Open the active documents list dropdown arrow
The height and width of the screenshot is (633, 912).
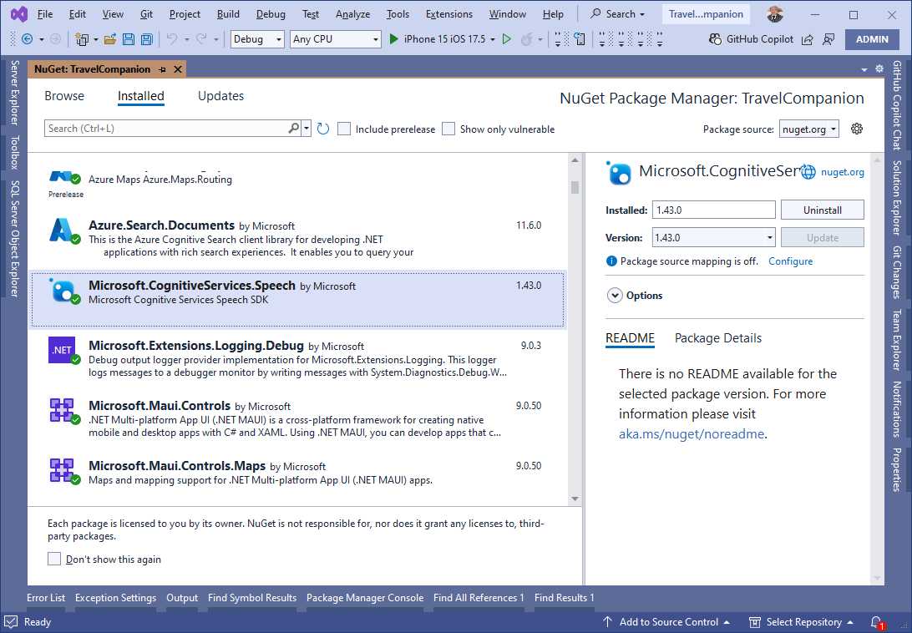coord(864,69)
